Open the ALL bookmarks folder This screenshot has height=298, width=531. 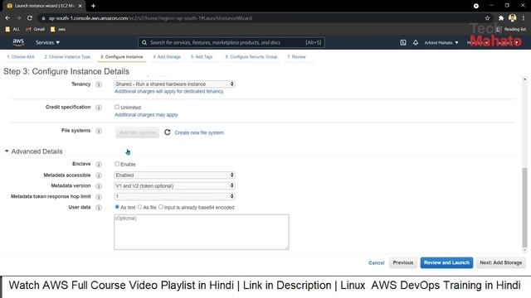coord(12,30)
